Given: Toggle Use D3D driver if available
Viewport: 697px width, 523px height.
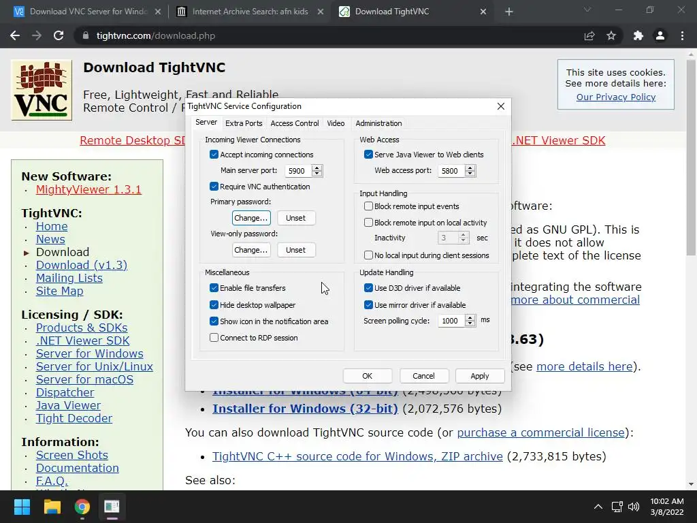Looking at the screenshot, I should click(x=368, y=288).
